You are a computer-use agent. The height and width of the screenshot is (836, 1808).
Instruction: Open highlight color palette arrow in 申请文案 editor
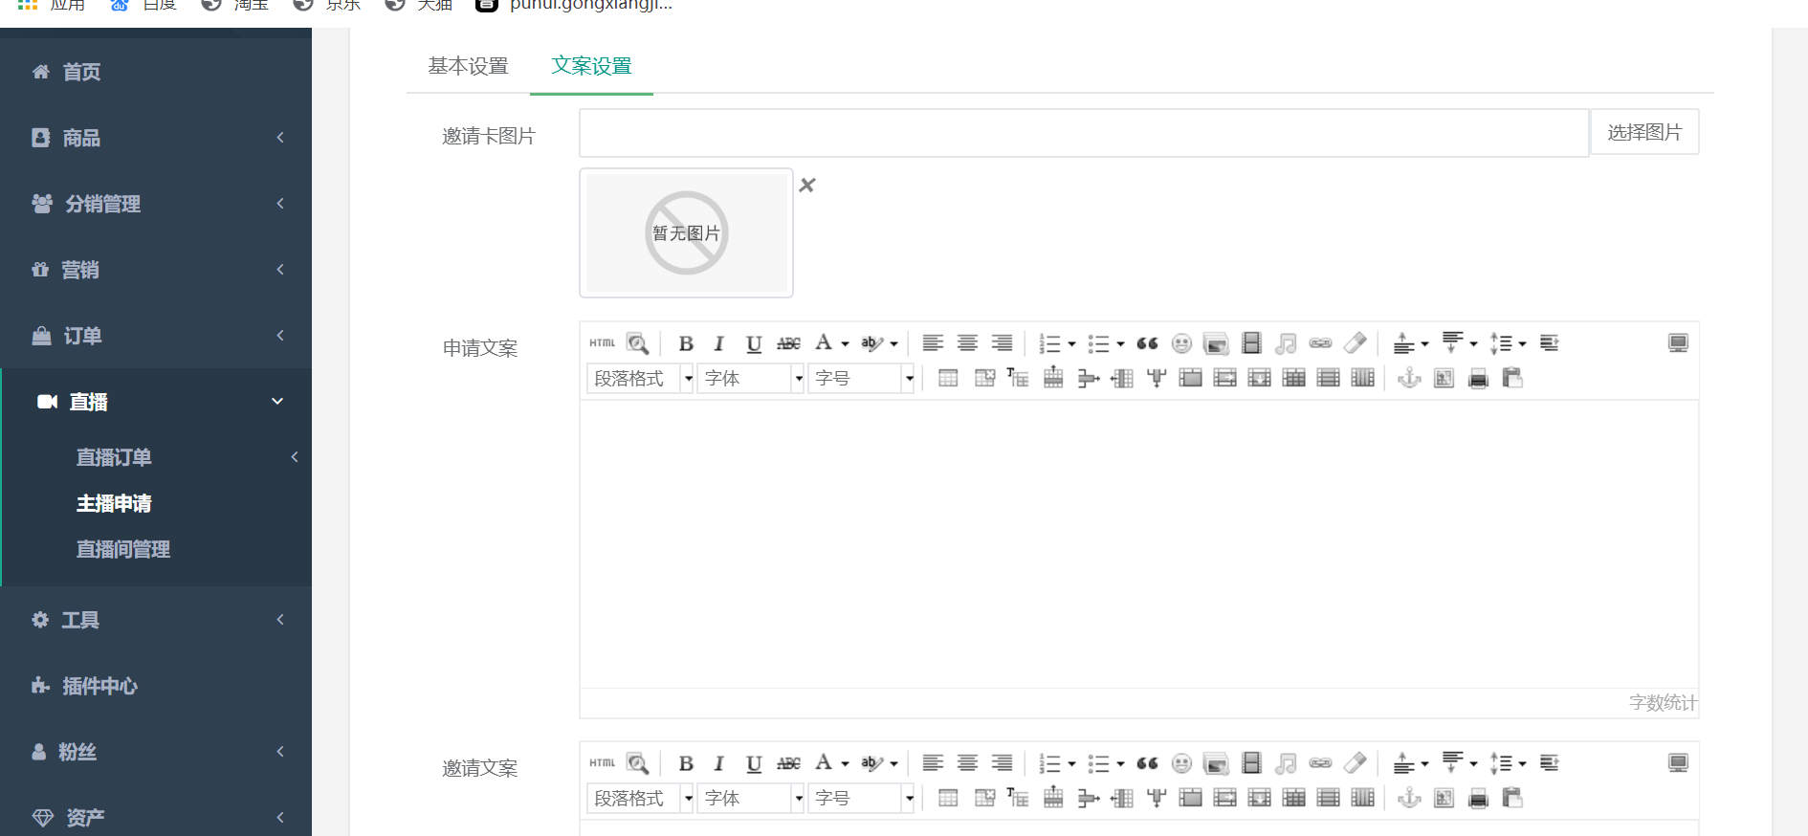click(x=893, y=344)
